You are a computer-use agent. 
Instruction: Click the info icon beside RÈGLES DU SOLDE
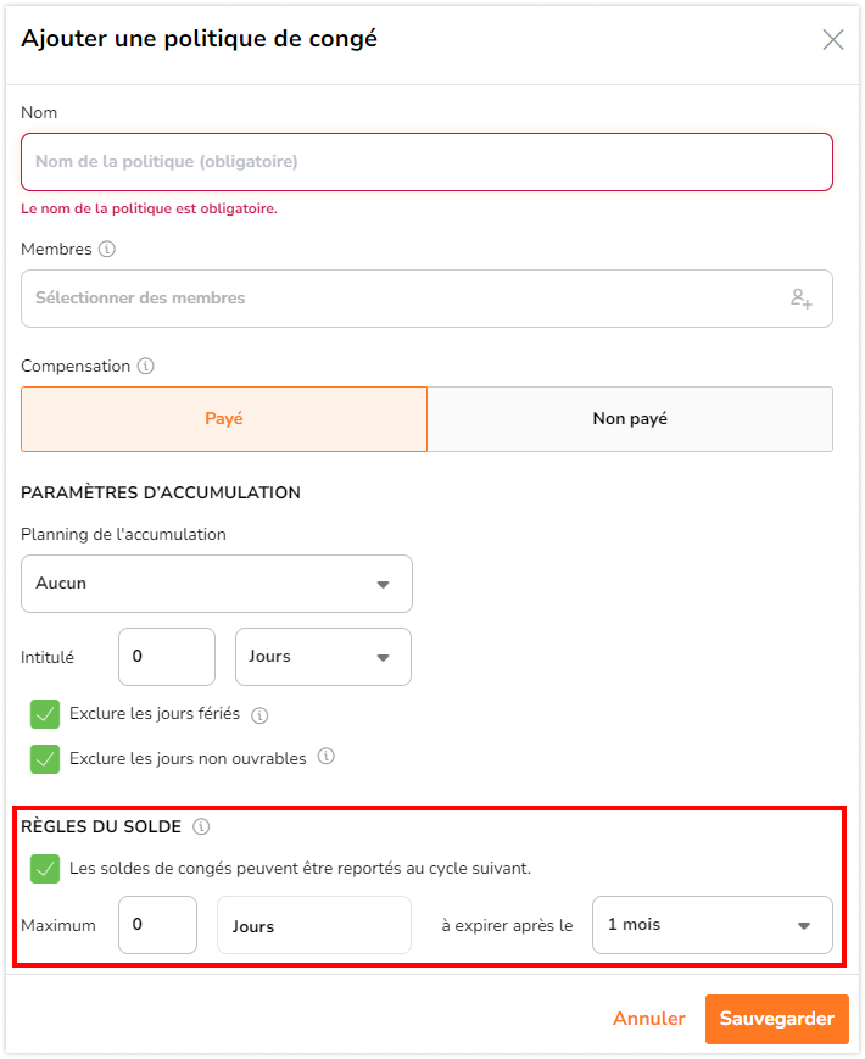point(201,827)
